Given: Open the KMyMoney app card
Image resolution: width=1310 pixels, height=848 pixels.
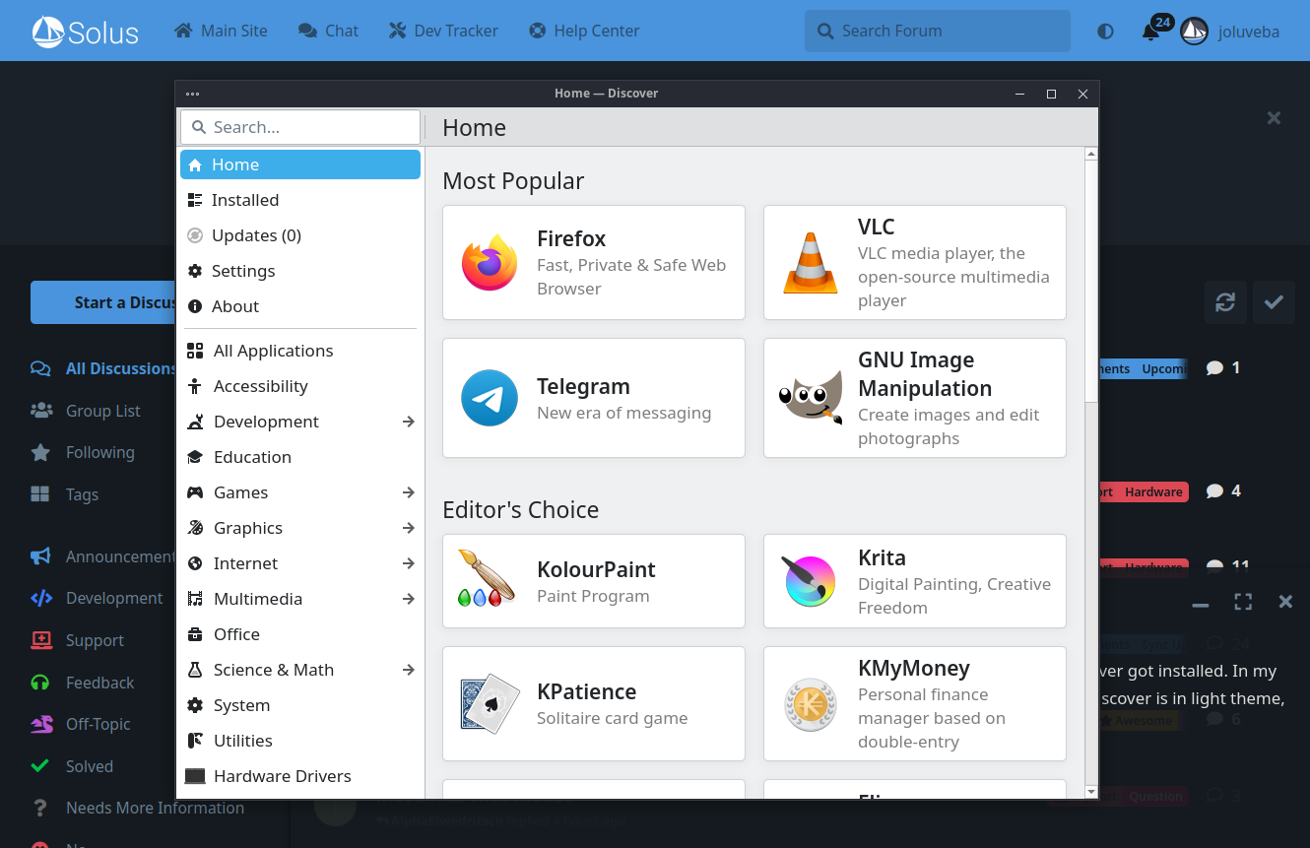Looking at the screenshot, I should click(x=914, y=703).
